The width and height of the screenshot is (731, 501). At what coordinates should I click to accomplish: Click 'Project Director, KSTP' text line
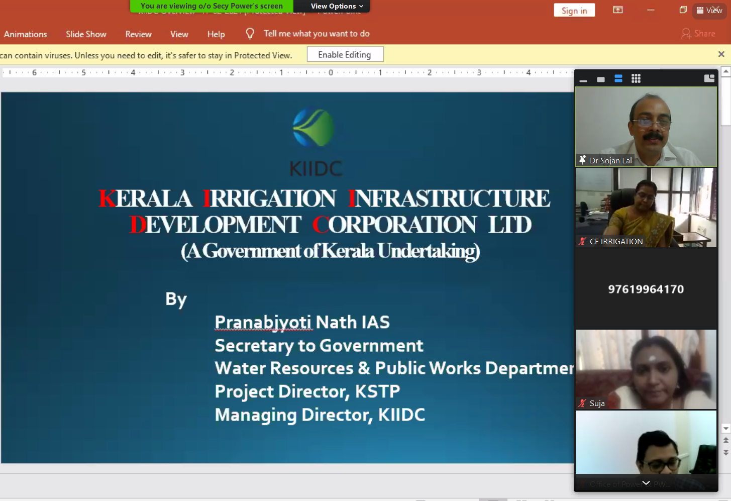pyautogui.click(x=307, y=391)
